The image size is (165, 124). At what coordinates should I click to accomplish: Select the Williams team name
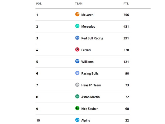[x=87, y=62]
